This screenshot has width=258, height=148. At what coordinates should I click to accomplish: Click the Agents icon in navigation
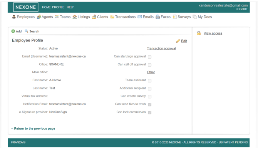(x=39, y=17)
